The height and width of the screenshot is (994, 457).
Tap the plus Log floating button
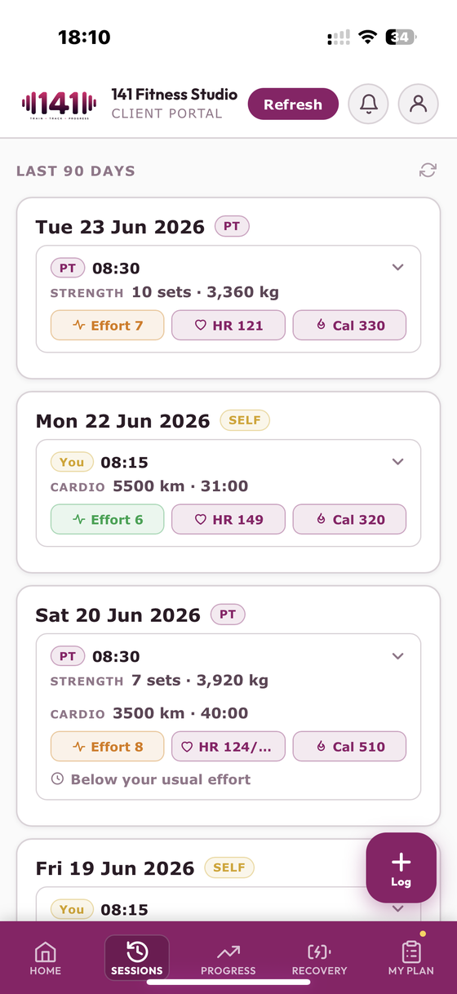coord(402,868)
